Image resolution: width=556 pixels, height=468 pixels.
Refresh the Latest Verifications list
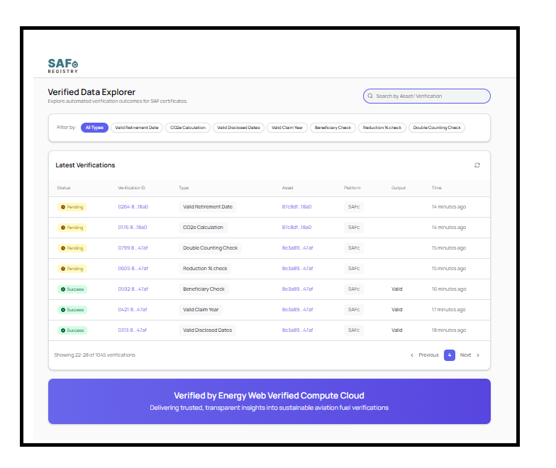tap(477, 165)
